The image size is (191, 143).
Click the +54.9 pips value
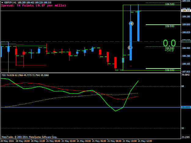(x=169, y=50)
